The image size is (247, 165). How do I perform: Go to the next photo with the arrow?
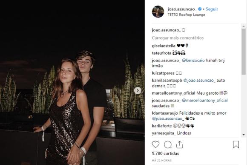click(x=138, y=90)
